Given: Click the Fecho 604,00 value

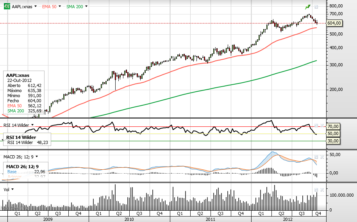Looking at the screenshot, I should click(x=35, y=101).
